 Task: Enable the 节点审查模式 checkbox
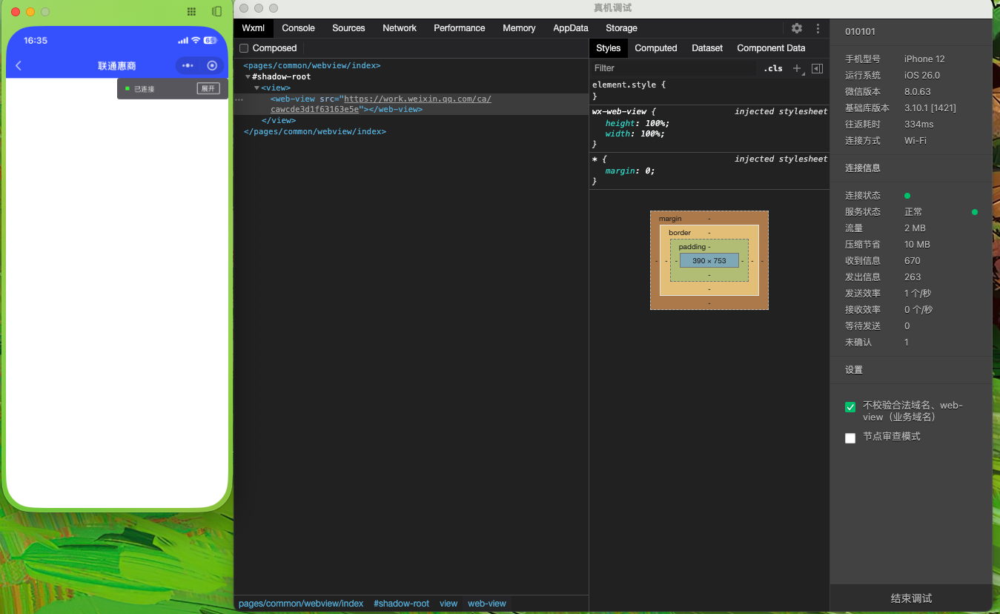pos(850,438)
